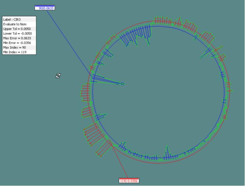Click the 'Max Index = 90' row
The height and width of the screenshot is (186, 245).
tap(19, 47)
